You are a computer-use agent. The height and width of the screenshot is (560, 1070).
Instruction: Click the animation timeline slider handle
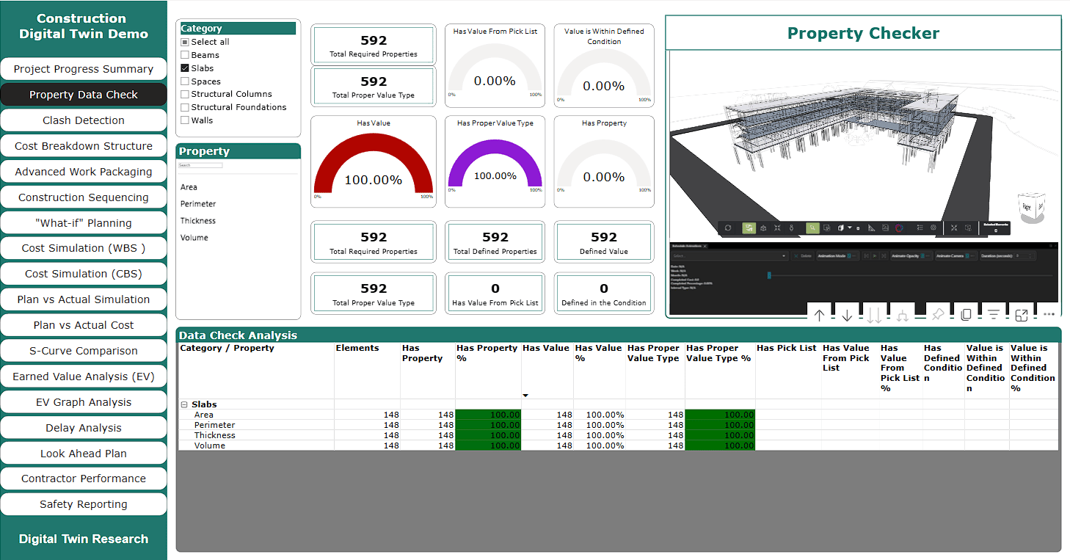click(x=769, y=275)
